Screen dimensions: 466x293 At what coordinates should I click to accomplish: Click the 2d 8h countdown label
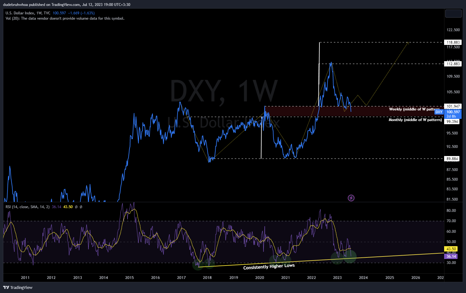point(451,116)
